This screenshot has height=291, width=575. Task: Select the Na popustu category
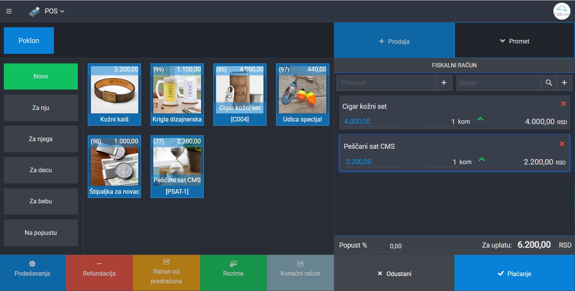pyautogui.click(x=41, y=233)
